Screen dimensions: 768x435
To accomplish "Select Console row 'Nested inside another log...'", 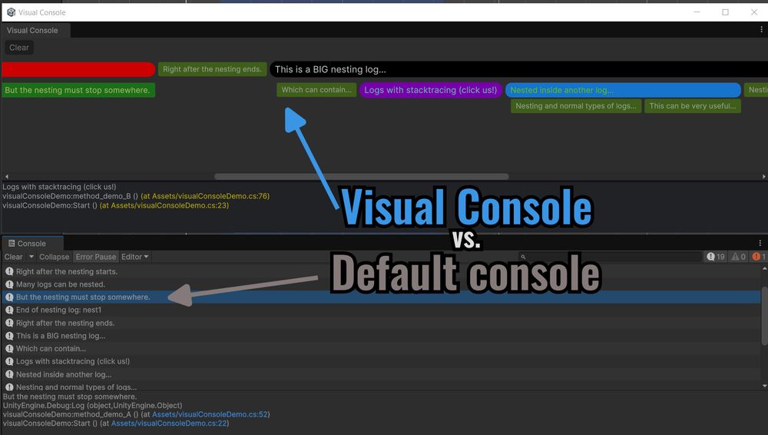I will (381, 374).
